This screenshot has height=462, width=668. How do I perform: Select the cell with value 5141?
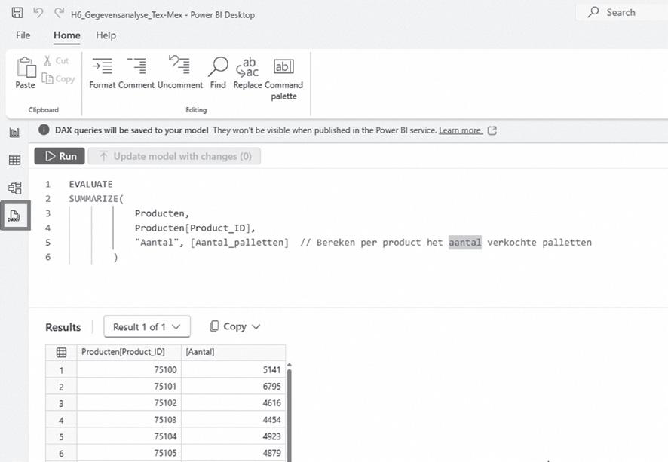point(234,369)
